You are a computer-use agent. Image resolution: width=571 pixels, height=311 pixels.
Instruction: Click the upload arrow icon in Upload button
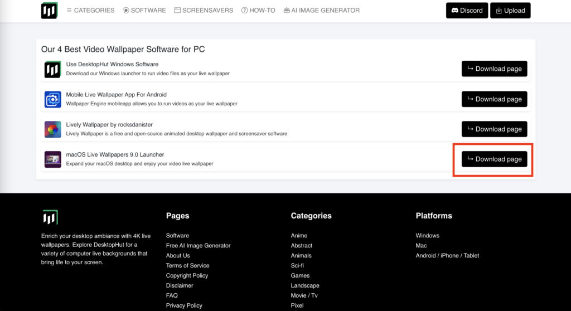tap(499, 11)
